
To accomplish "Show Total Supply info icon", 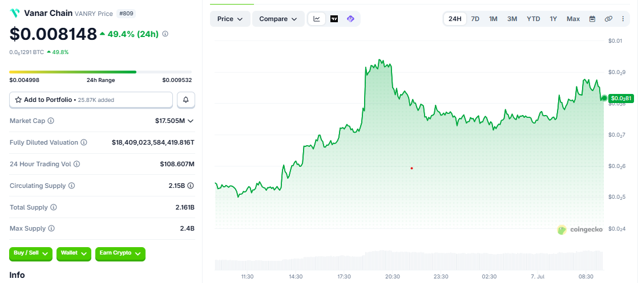I will pyautogui.click(x=53, y=207).
